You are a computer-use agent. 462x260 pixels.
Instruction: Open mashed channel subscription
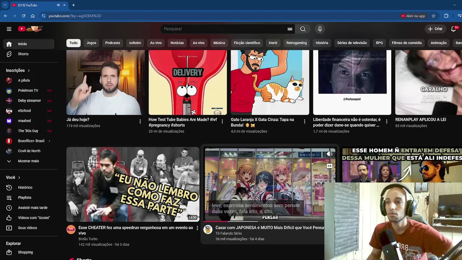(29, 121)
